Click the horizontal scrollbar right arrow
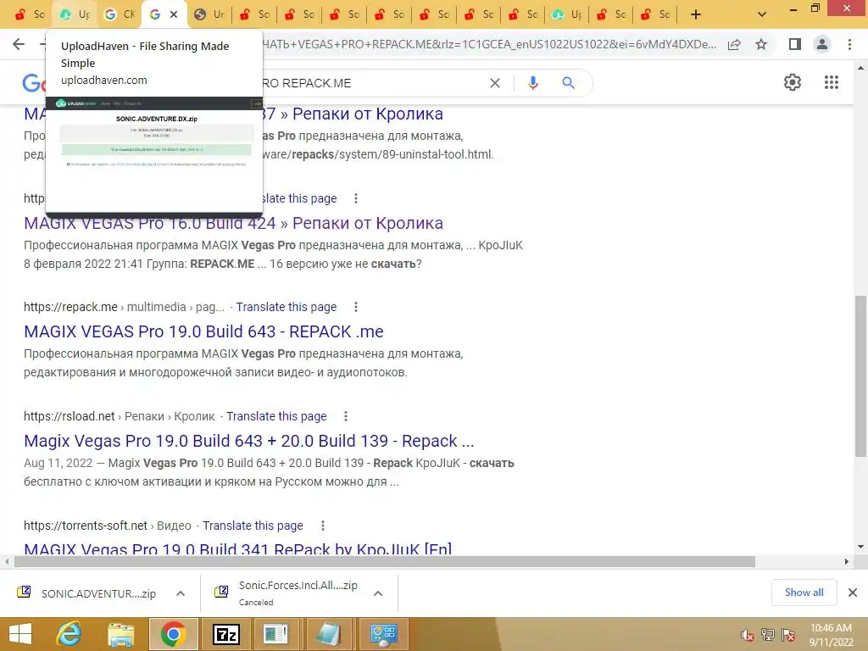The image size is (868, 651). [x=847, y=562]
